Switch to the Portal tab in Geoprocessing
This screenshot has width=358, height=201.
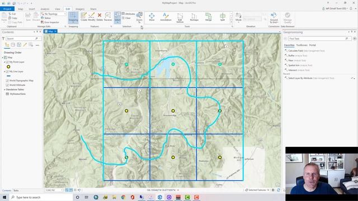[x=312, y=45]
